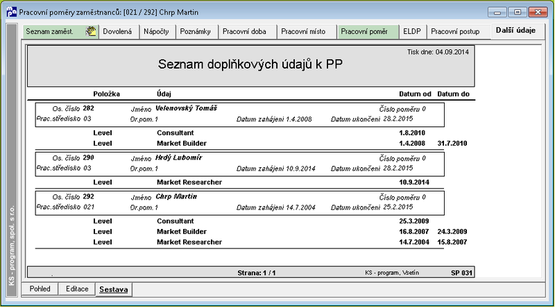Click Consultant entry dated 1.8.2010
This screenshot has width=555, height=308.
tap(176, 133)
